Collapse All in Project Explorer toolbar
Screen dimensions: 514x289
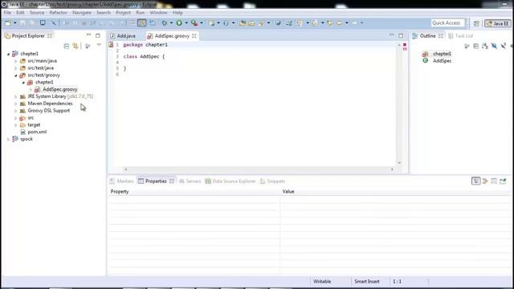pos(66,46)
